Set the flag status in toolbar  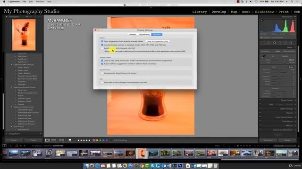pos(70,140)
